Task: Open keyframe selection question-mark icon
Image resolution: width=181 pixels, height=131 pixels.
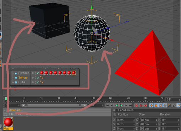Action: (146, 105)
